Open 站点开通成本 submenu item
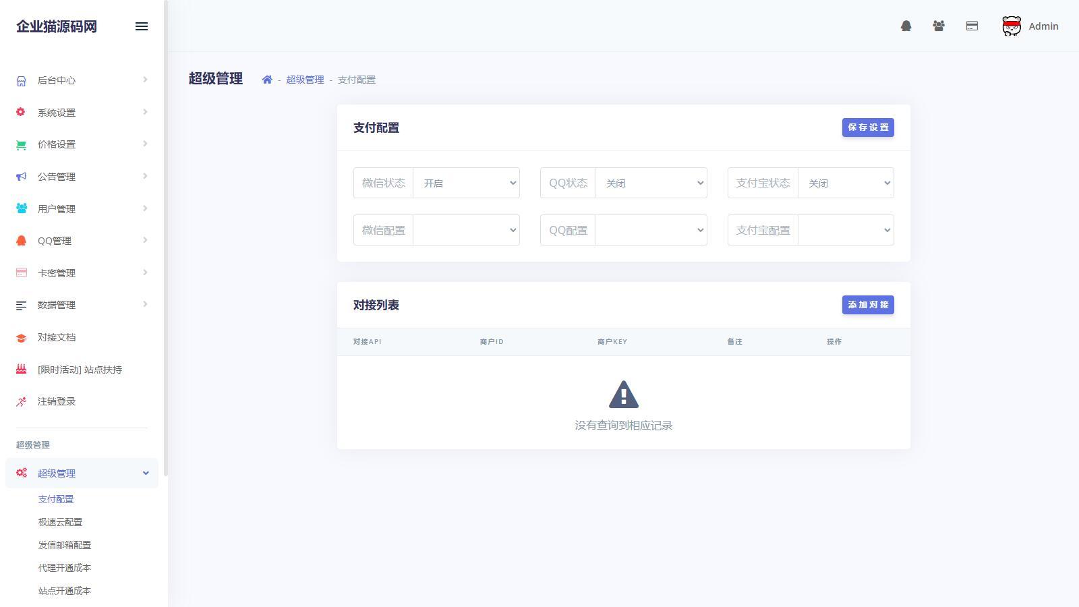The image size is (1079, 607). tap(65, 591)
